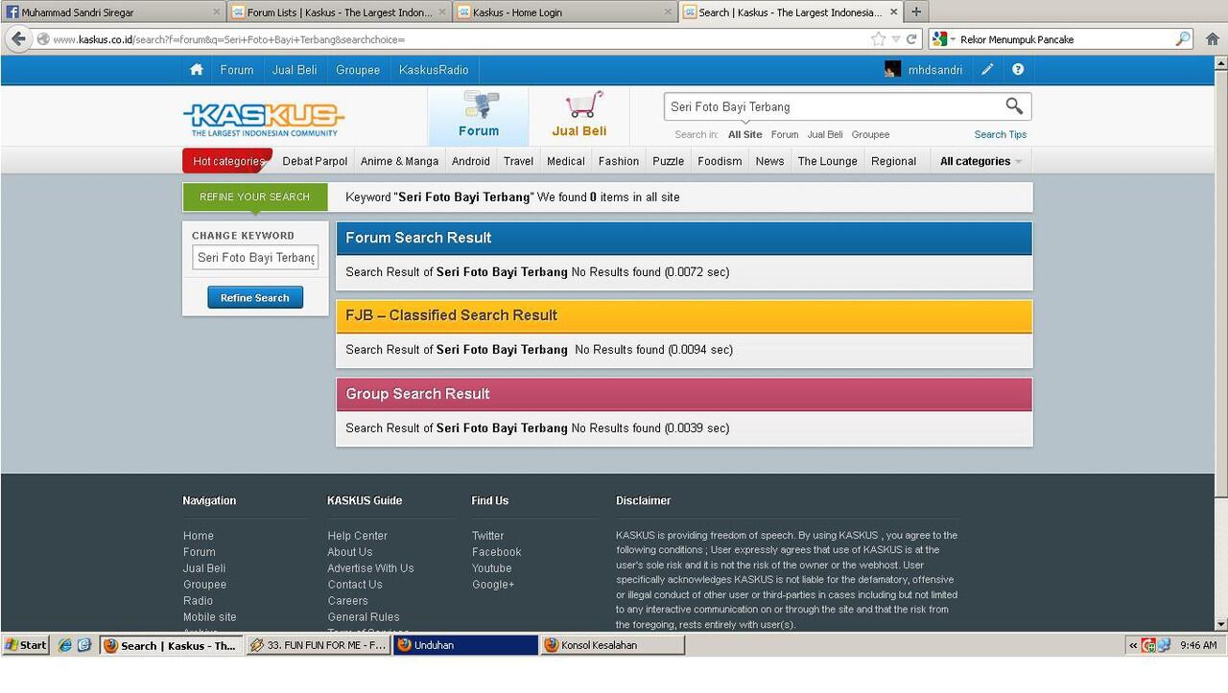Image resolution: width=1228 pixels, height=693 pixels.
Task: Open Forum in the top blue navigation bar
Action: [x=237, y=70]
